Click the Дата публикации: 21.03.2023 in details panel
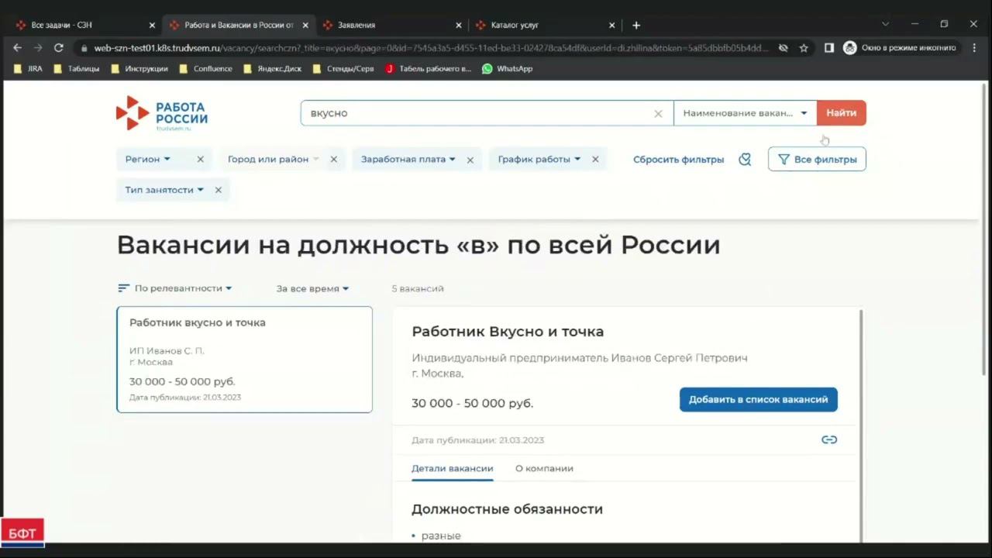Image resolution: width=992 pixels, height=558 pixels. click(478, 440)
